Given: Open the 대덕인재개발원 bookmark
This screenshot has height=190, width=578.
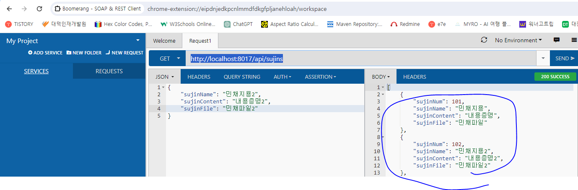Looking at the screenshot, I should click(x=64, y=24).
